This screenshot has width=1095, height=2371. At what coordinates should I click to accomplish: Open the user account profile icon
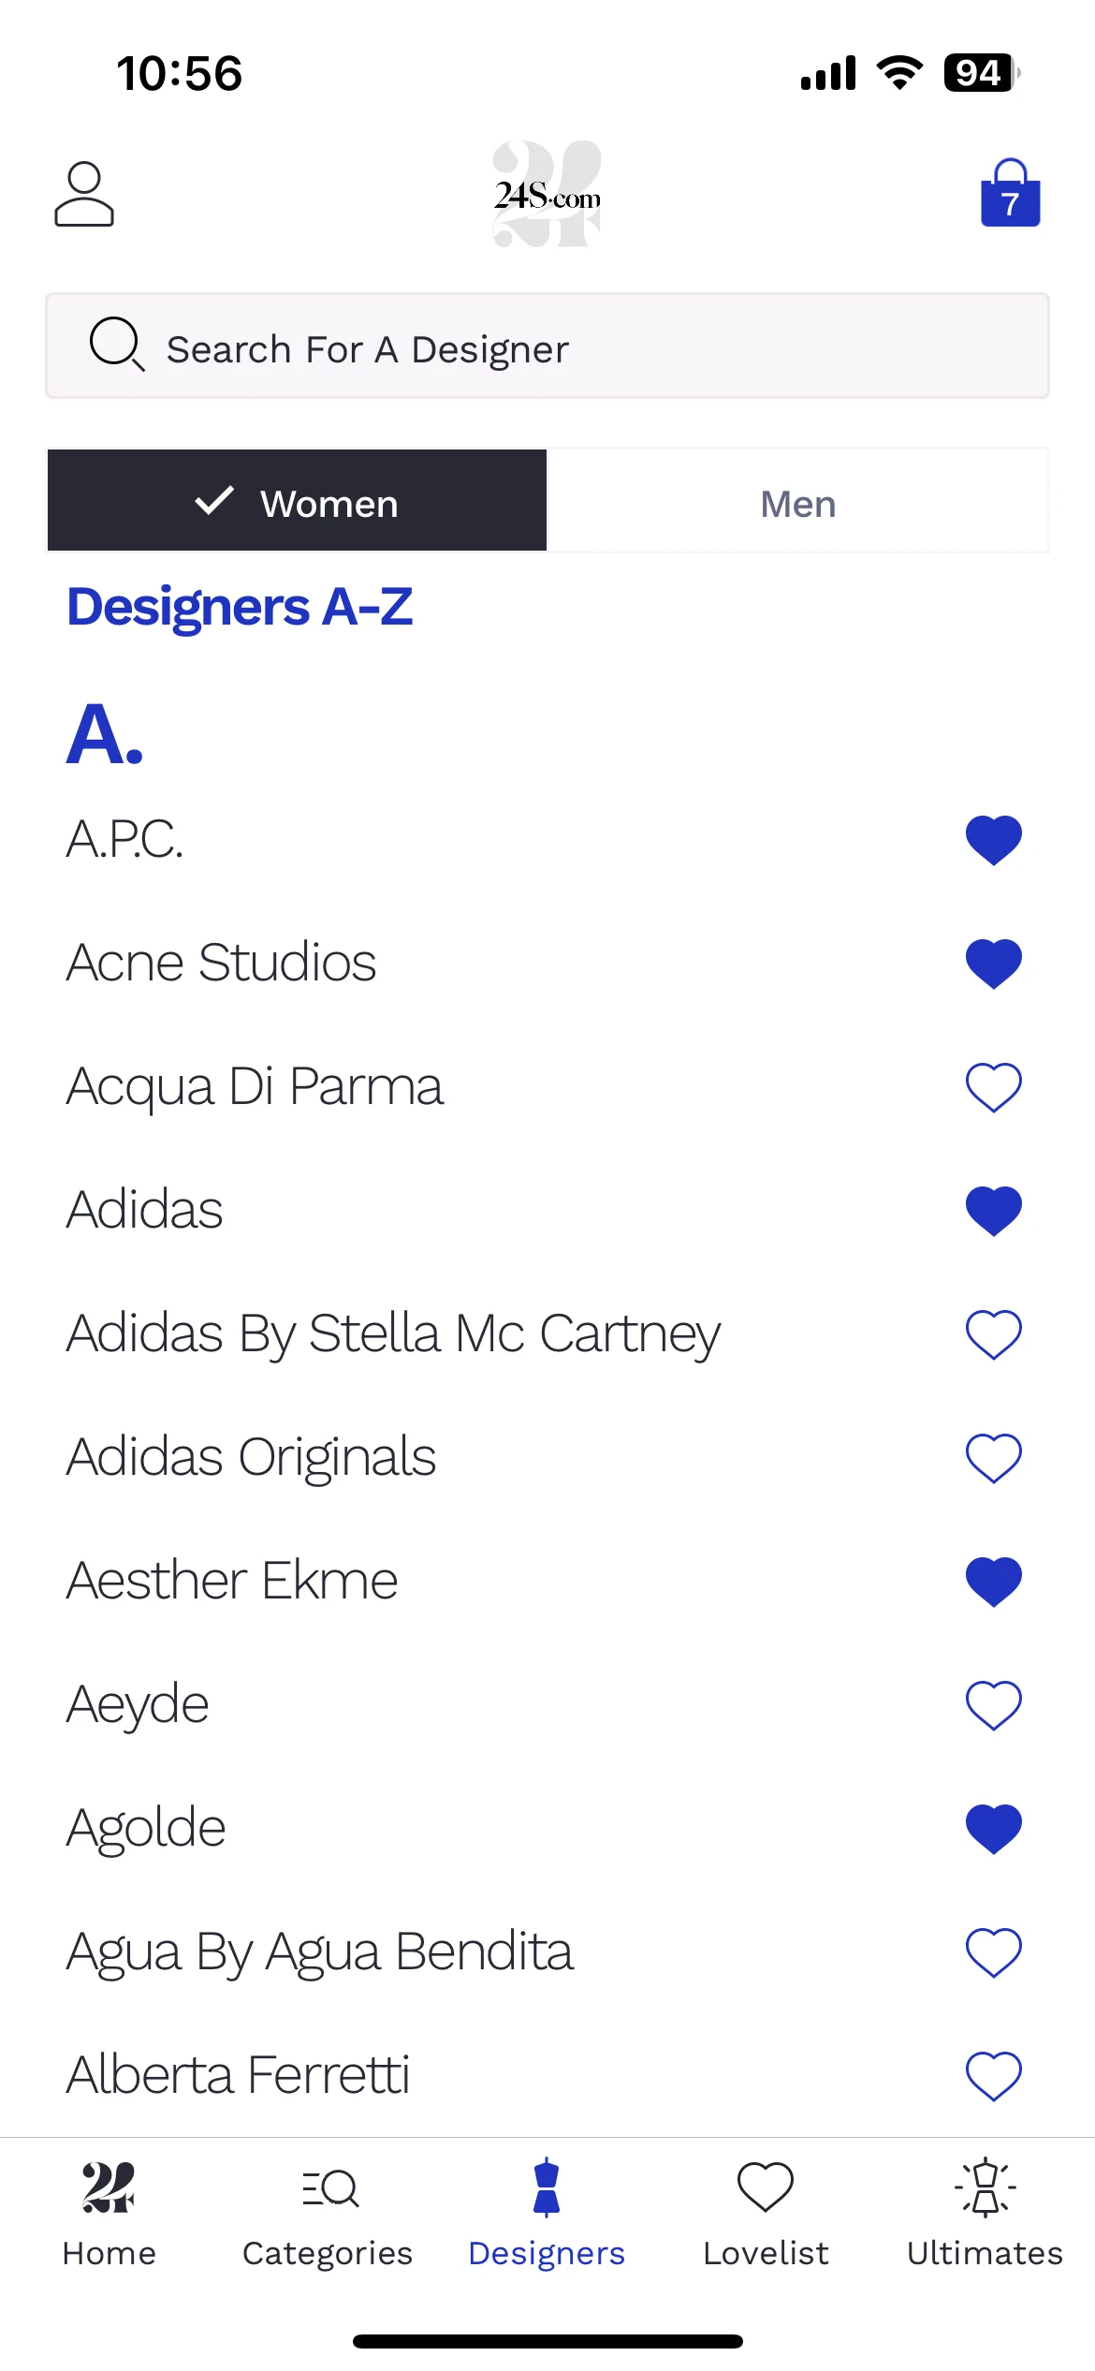(x=84, y=194)
